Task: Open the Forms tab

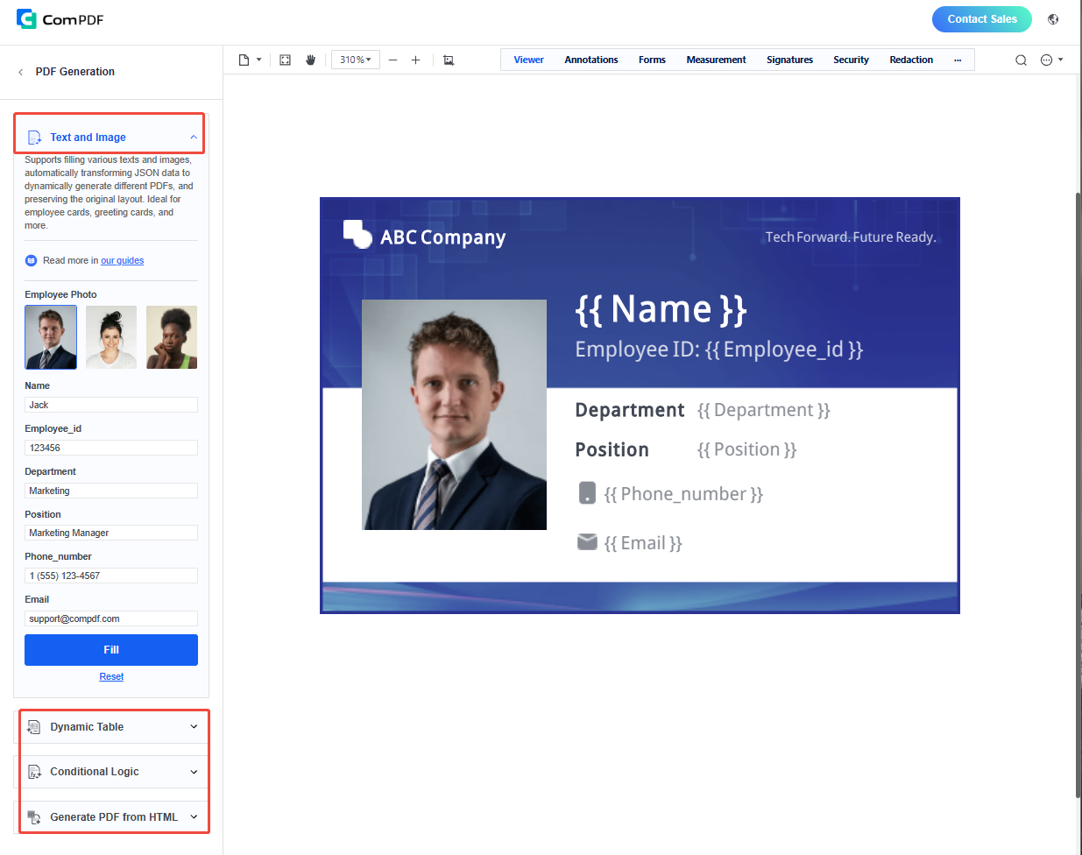Action: click(652, 60)
